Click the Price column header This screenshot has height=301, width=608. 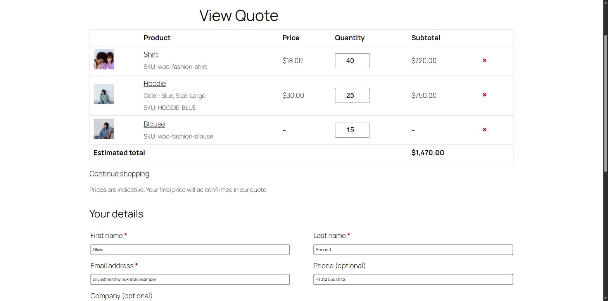[x=291, y=38]
